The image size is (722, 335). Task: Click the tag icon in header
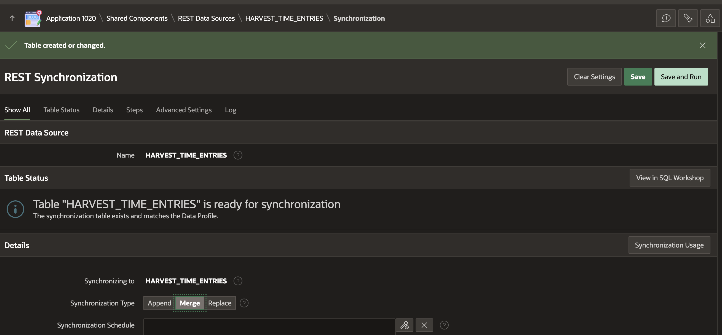[688, 18]
